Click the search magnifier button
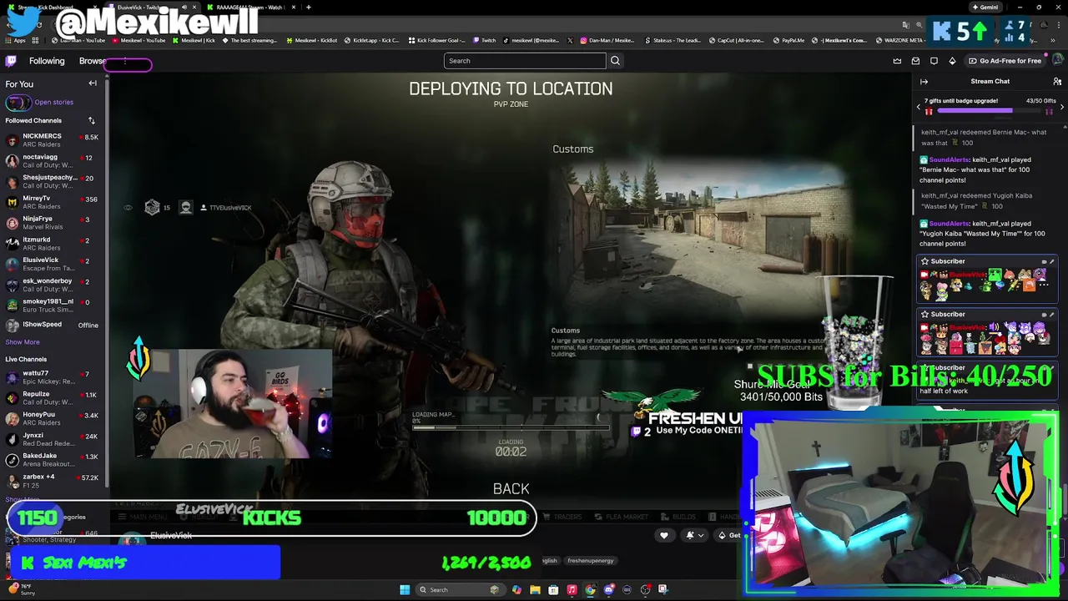This screenshot has width=1068, height=601. (615, 61)
